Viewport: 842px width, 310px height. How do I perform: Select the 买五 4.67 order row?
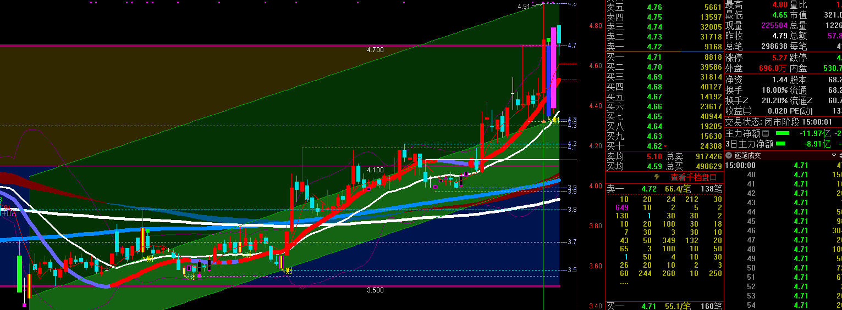pos(664,97)
